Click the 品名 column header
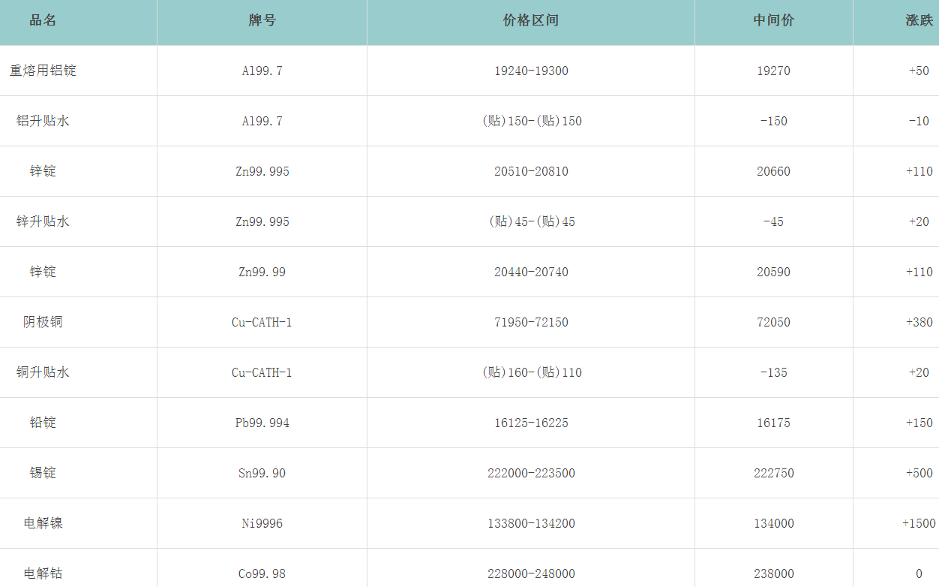This screenshot has height=587, width=939. click(x=43, y=21)
